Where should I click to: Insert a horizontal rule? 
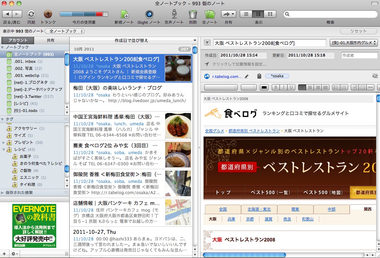370,87
